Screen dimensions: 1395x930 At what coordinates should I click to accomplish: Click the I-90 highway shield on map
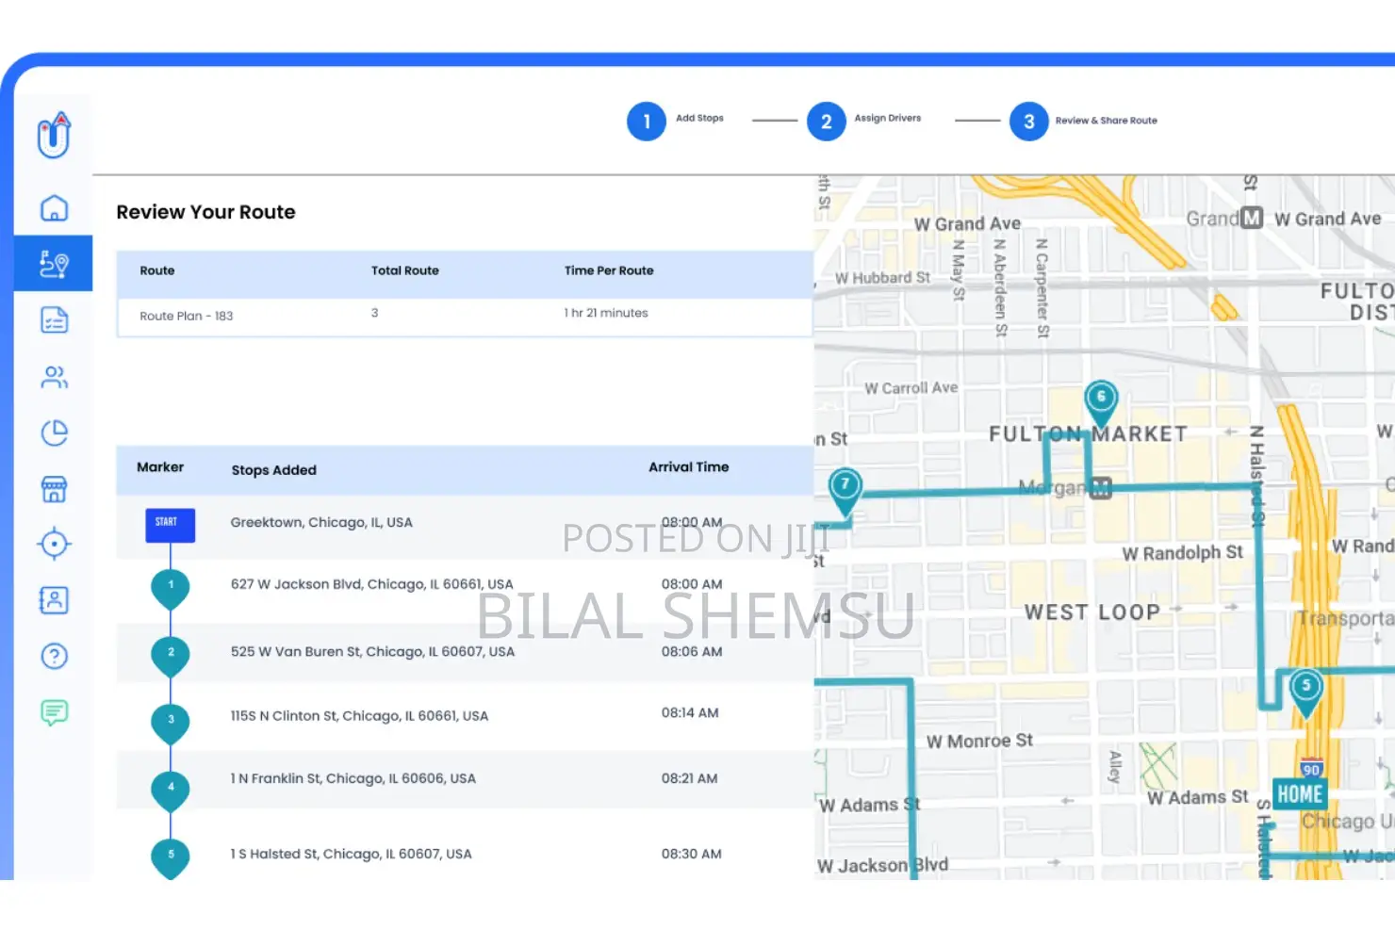click(1311, 769)
